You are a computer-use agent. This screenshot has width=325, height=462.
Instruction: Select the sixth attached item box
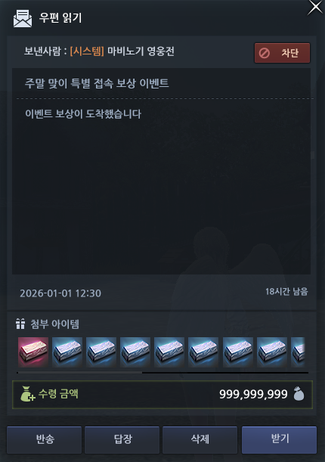pos(203,352)
